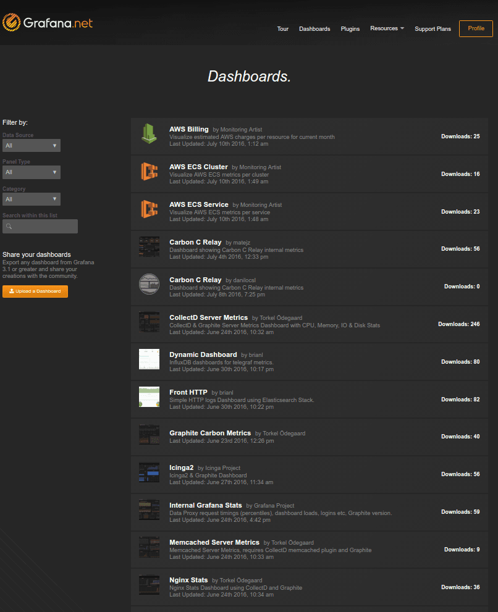This screenshot has height=612, width=498.
Task: Open the Graphite Carbon Metrics title
Action: coord(210,433)
